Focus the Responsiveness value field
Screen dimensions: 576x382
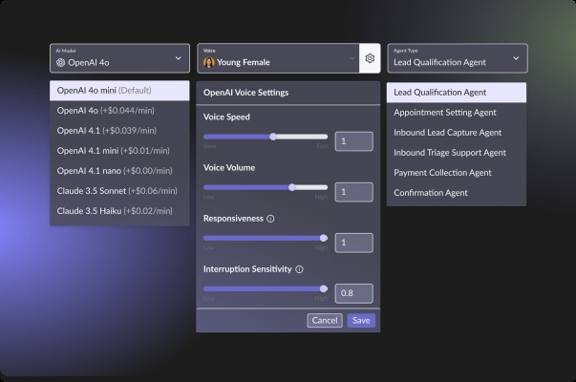click(x=354, y=243)
